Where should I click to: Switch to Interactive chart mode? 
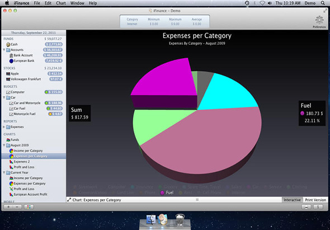coord(292,200)
